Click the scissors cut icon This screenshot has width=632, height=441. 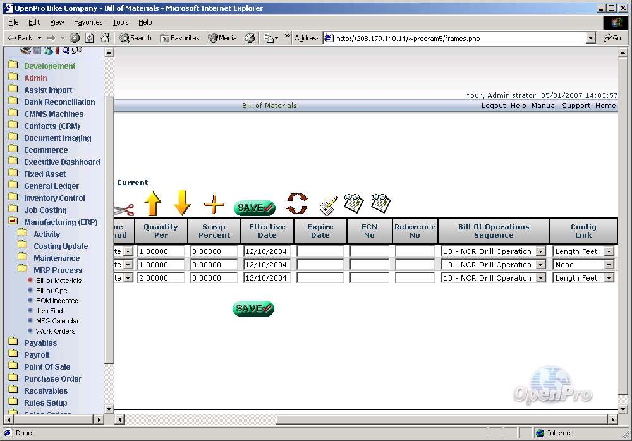[x=125, y=209]
